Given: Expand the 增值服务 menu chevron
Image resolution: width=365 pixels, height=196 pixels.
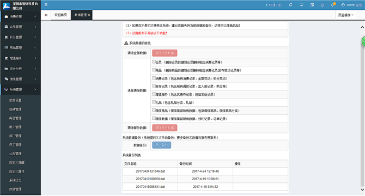Looking at the screenshot, I should pos(35,58).
